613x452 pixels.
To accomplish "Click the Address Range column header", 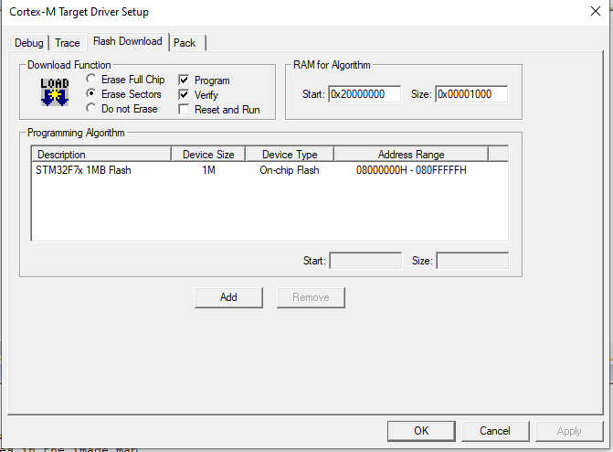I will click(411, 155).
